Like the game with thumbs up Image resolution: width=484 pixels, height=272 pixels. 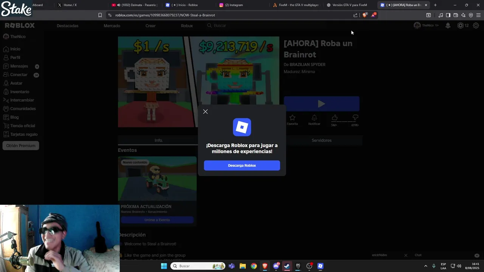point(334,118)
